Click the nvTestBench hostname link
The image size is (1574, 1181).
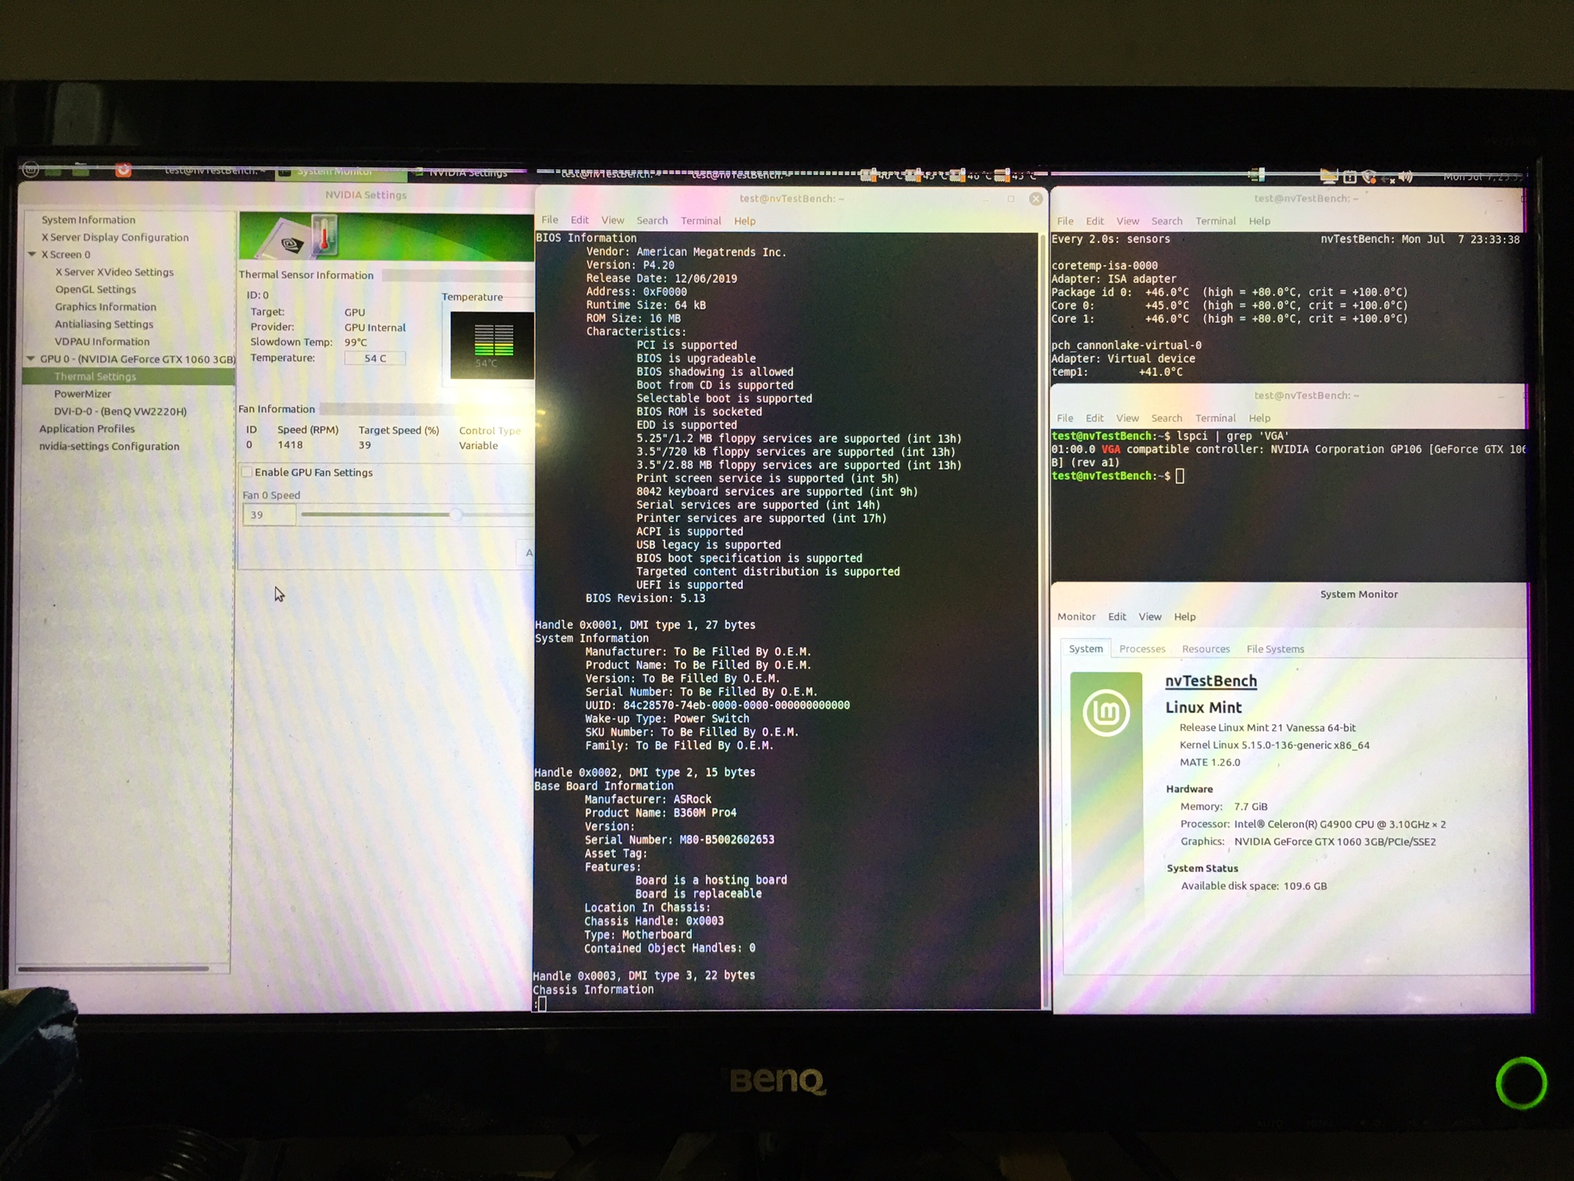pyautogui.click(x=1210, y=681)
